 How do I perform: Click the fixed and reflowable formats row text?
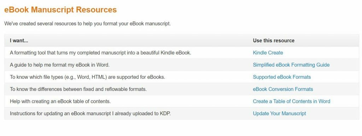tap(78, 89)
